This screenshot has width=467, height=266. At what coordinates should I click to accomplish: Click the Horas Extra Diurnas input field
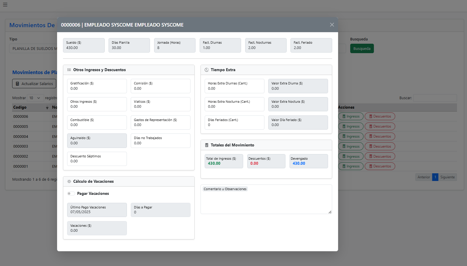(x=234, y=86)
